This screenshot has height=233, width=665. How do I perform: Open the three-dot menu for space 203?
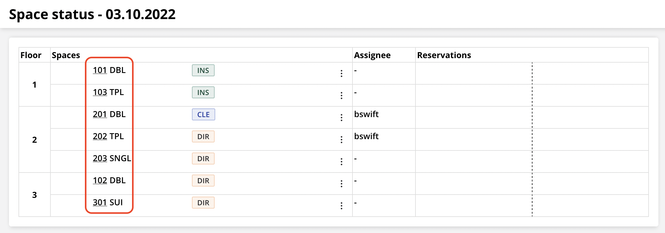(x=341, y=161)
